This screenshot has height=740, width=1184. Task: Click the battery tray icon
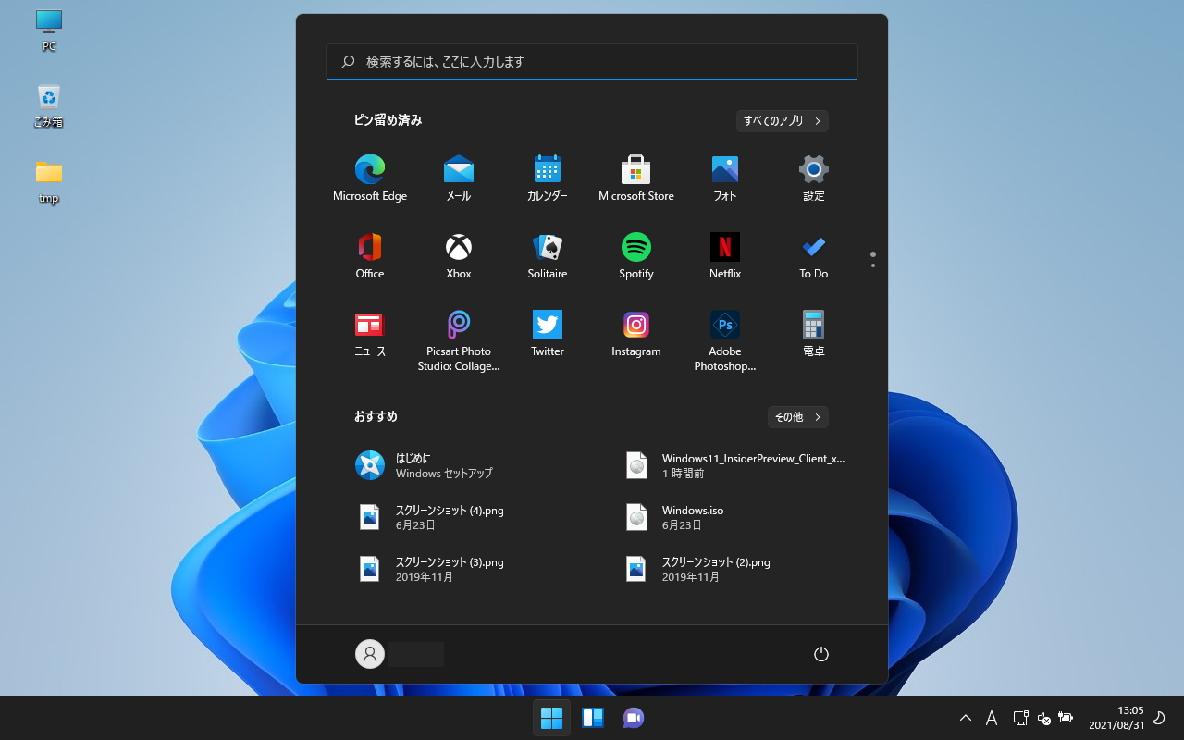click(x=1066, y=718)
